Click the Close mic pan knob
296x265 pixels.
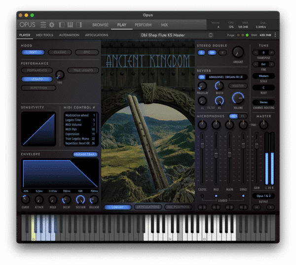click(202, 125)
